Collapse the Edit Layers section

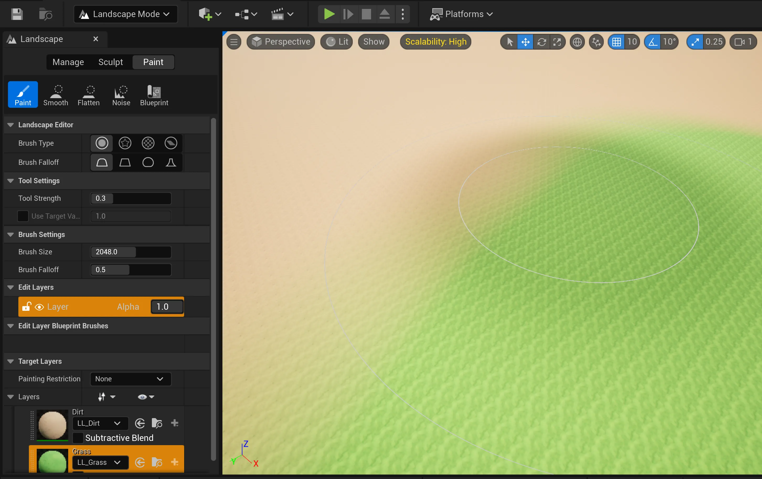point(10,287)
